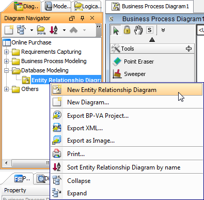Select the Point Eraser tool

tap(133, 61)
